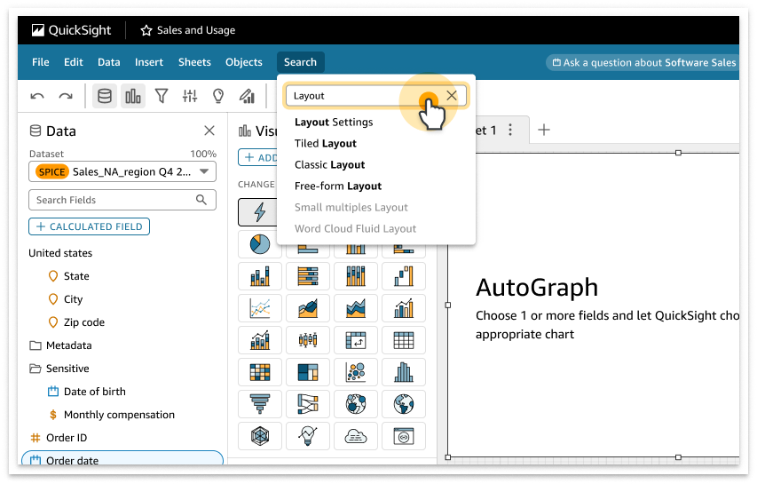Select the funnel chart visual type
The image size is (757, 484).
pyautogui.click(x=260, y=404)
